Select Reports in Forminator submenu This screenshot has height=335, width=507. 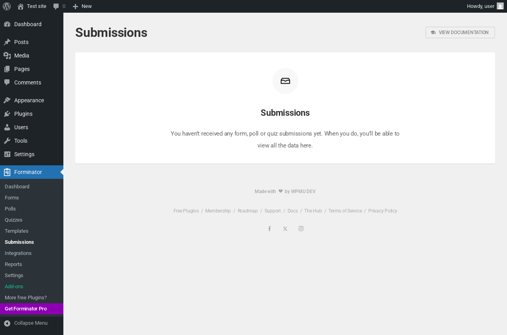pos(13,264)
